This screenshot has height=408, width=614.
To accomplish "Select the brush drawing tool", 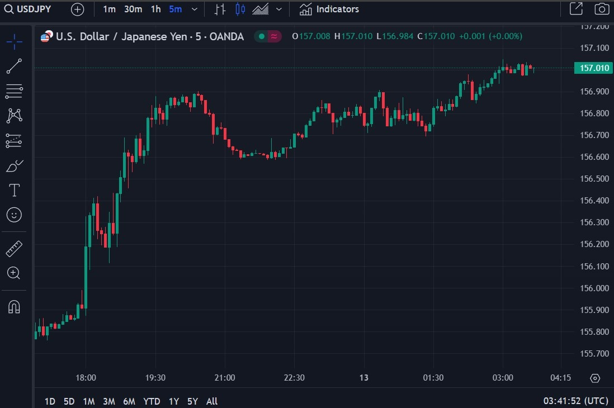I will click(x=15, y=165).
